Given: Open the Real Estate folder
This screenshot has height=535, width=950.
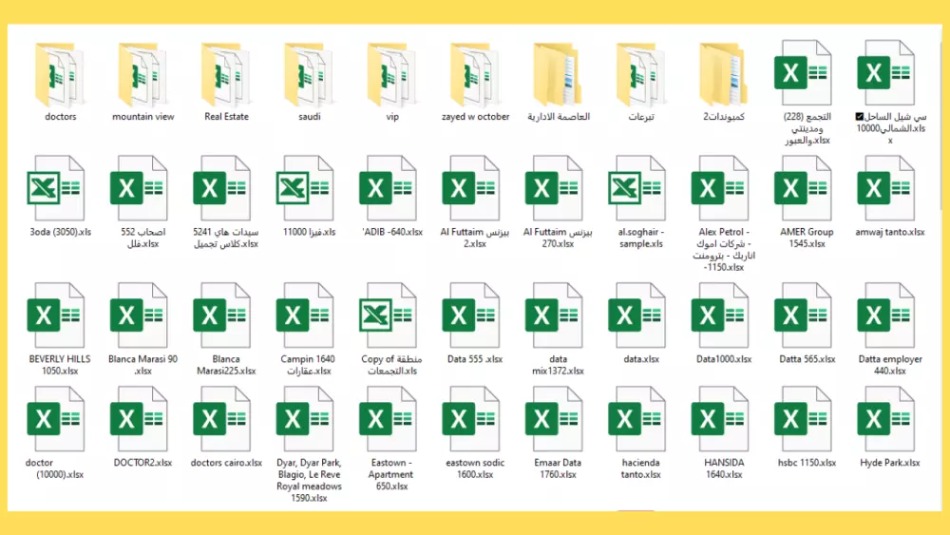Looking at the screenshot, I should 225,74.
